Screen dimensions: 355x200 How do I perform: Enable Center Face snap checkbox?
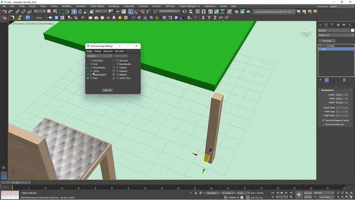[117, 78]
